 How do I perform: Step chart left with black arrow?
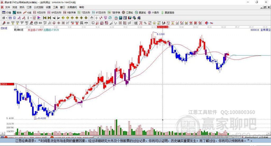54,18
